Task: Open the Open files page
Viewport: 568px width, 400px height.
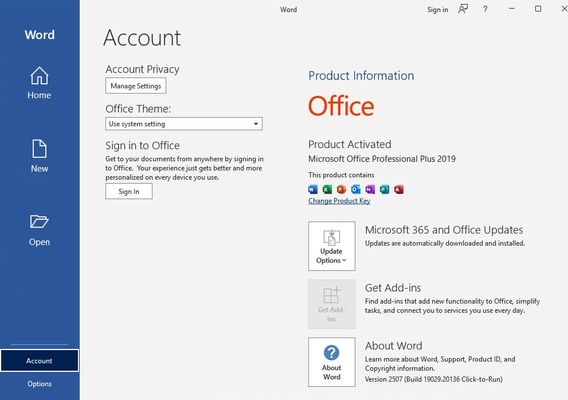Action: click(x=39, y=230)
